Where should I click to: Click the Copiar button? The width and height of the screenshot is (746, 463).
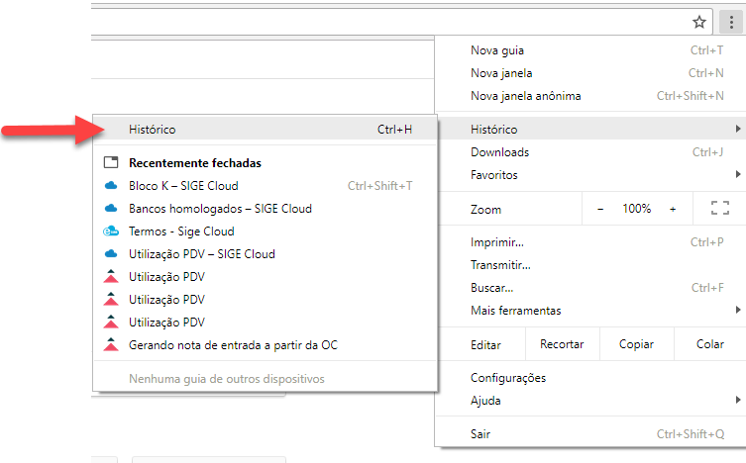tap(636, 344)
